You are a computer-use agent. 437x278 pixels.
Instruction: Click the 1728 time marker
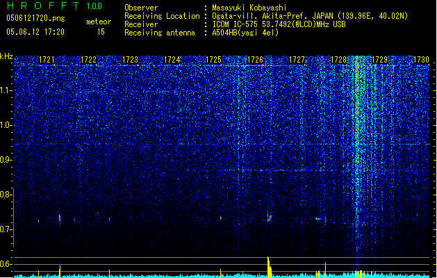[x=338, y=60]
